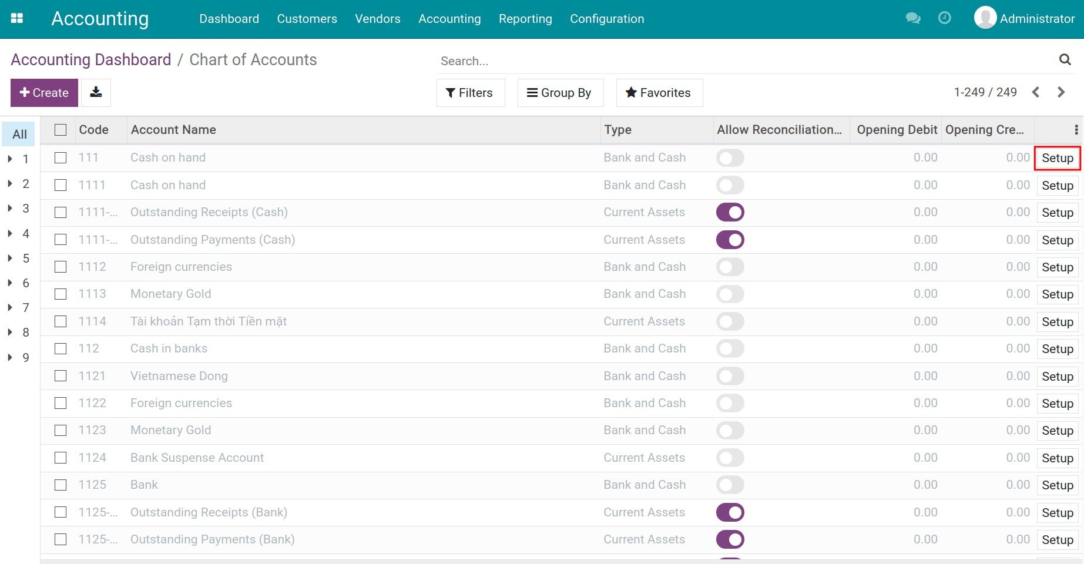Check the box for account 111
Viewport: 1084px width, 564px height.
coord(61,157)
